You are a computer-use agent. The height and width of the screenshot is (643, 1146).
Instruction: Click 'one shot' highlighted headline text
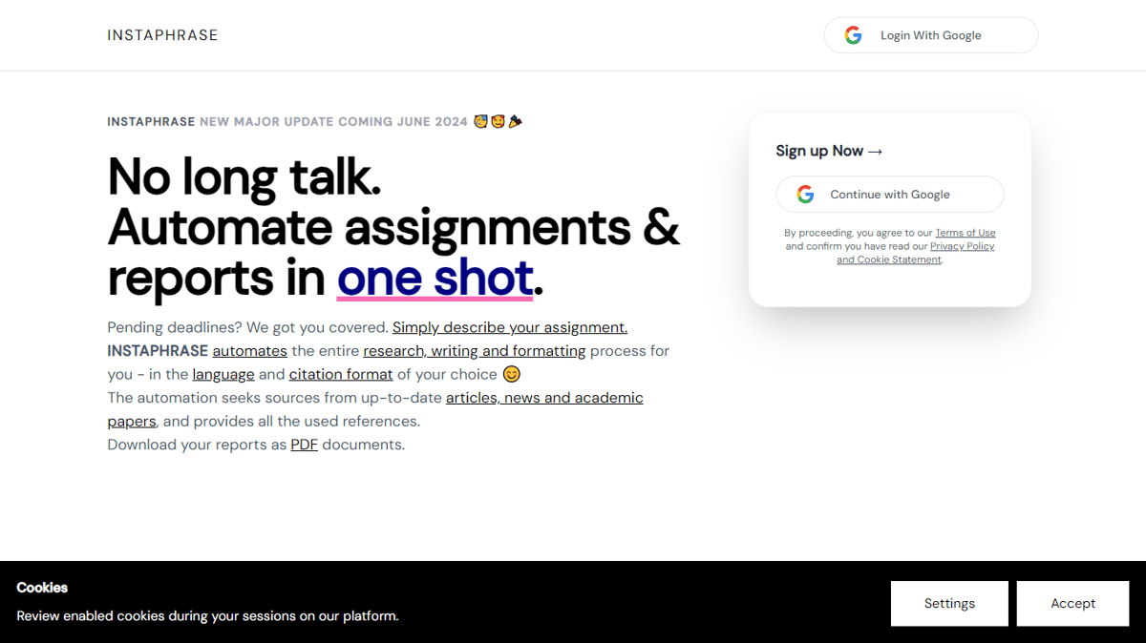435,278
